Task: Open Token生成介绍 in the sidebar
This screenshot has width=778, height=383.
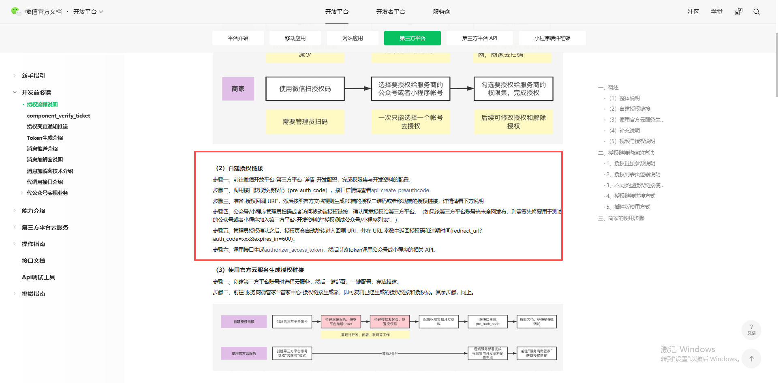Action: [45, 138]
